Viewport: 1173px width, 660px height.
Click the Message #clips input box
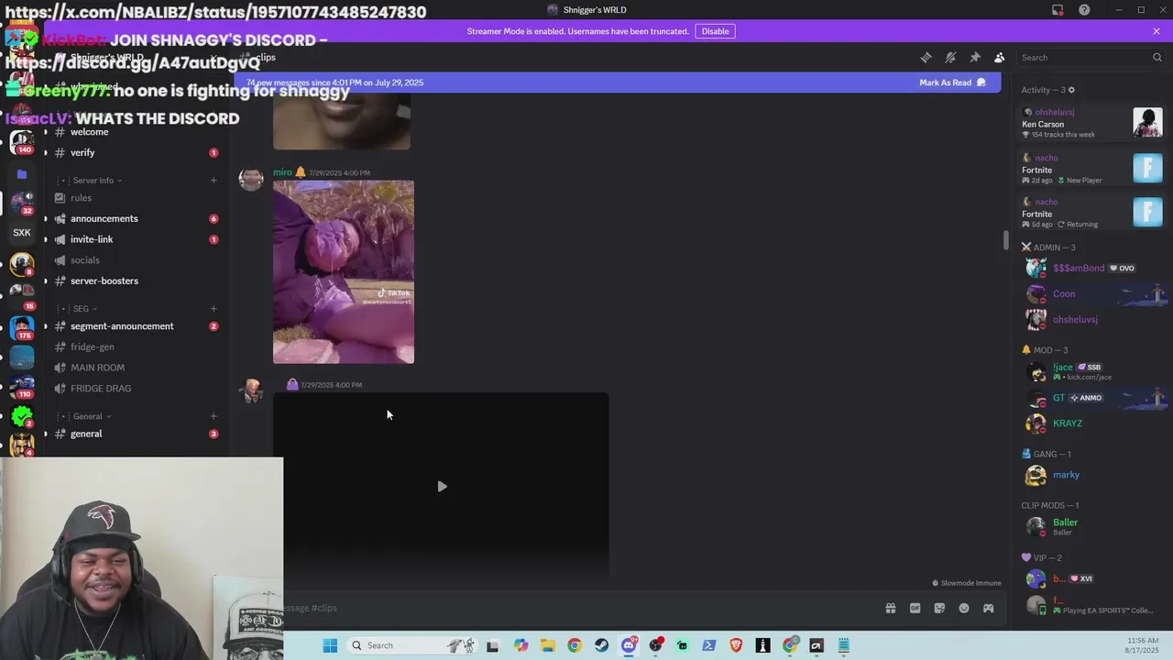pos(577,608)
